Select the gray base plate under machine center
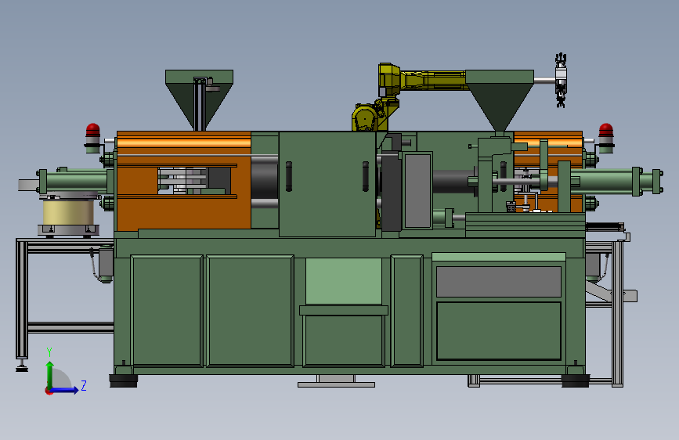The height and width of the screenshot is (440, 679). point(336,384)
